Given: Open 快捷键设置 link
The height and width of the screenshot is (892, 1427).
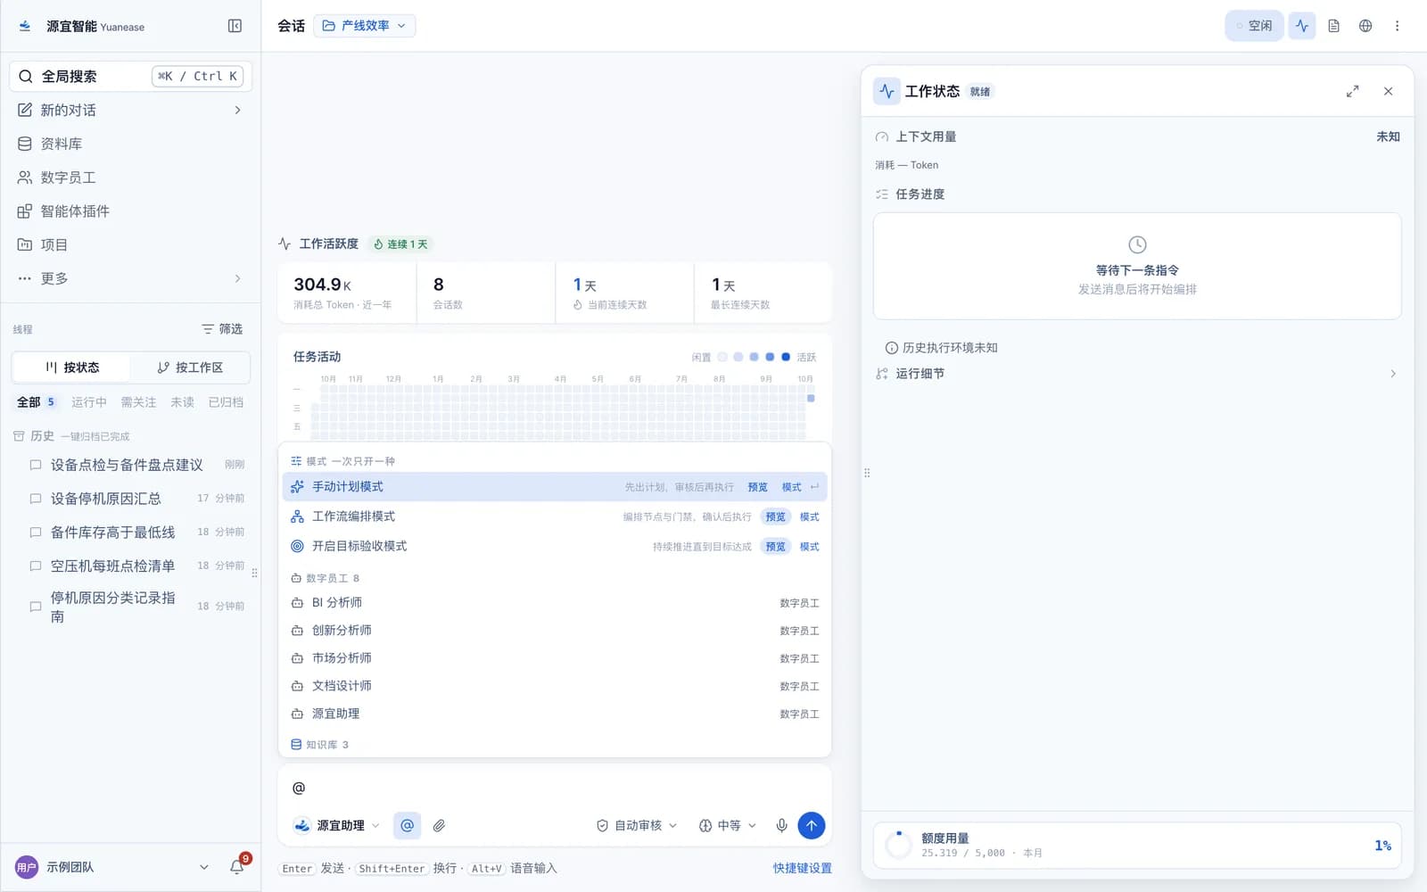Looking at the screenshot, I should pyautogui.click(x=802, y=868).
